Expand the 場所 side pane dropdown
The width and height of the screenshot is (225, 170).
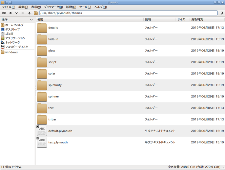(31, 20)
